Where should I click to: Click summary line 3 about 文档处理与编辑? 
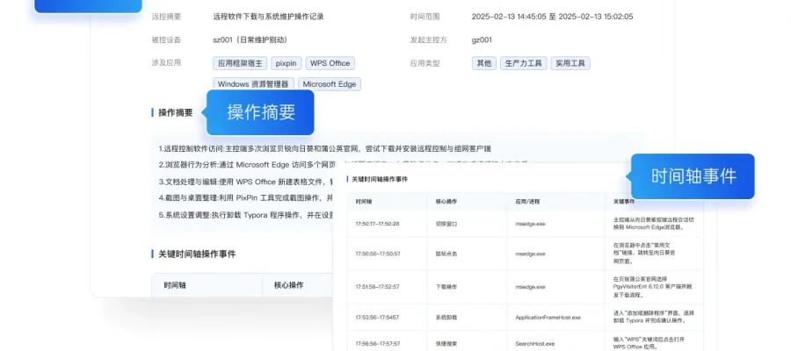point(246,181)
